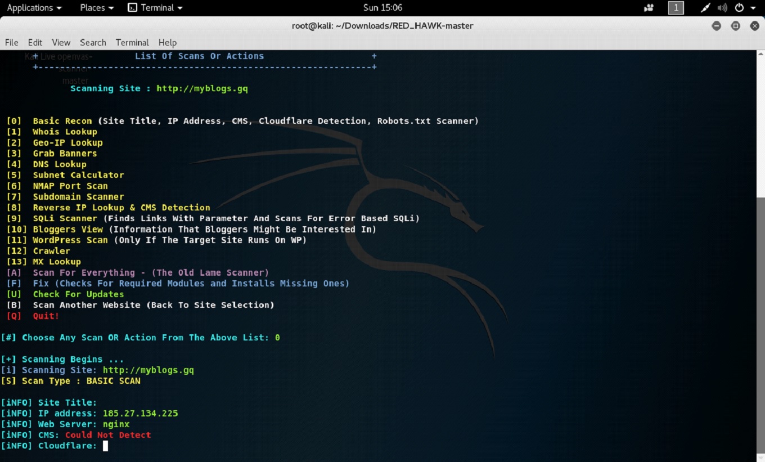Viewport: 765px width, 462px height.
Task: Minimize the terminal window
Action: 716,26
